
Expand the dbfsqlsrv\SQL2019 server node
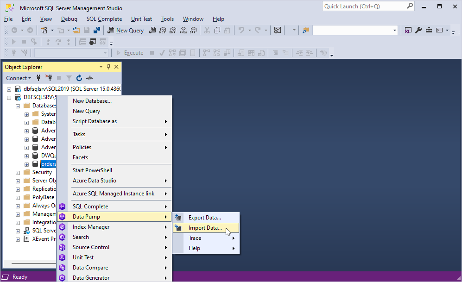9,89
